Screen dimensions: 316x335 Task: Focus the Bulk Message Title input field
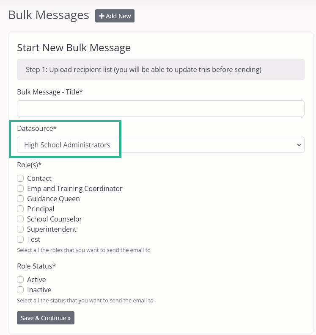[x=161, y=108]
